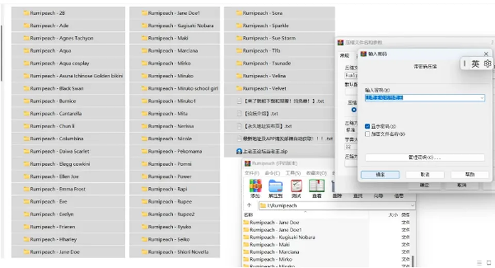The height and width of the screenshot is (268, 495).
Task: Click the zip file icon of 上老王论坛
Action: point(239,151)
